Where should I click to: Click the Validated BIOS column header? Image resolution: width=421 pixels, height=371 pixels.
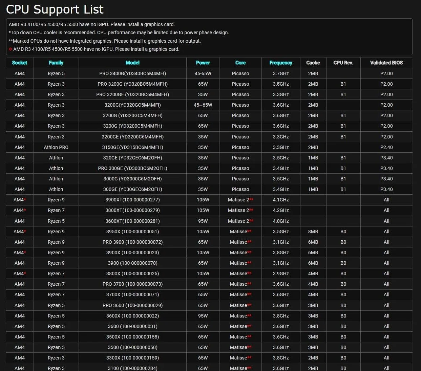click(386, 63)
